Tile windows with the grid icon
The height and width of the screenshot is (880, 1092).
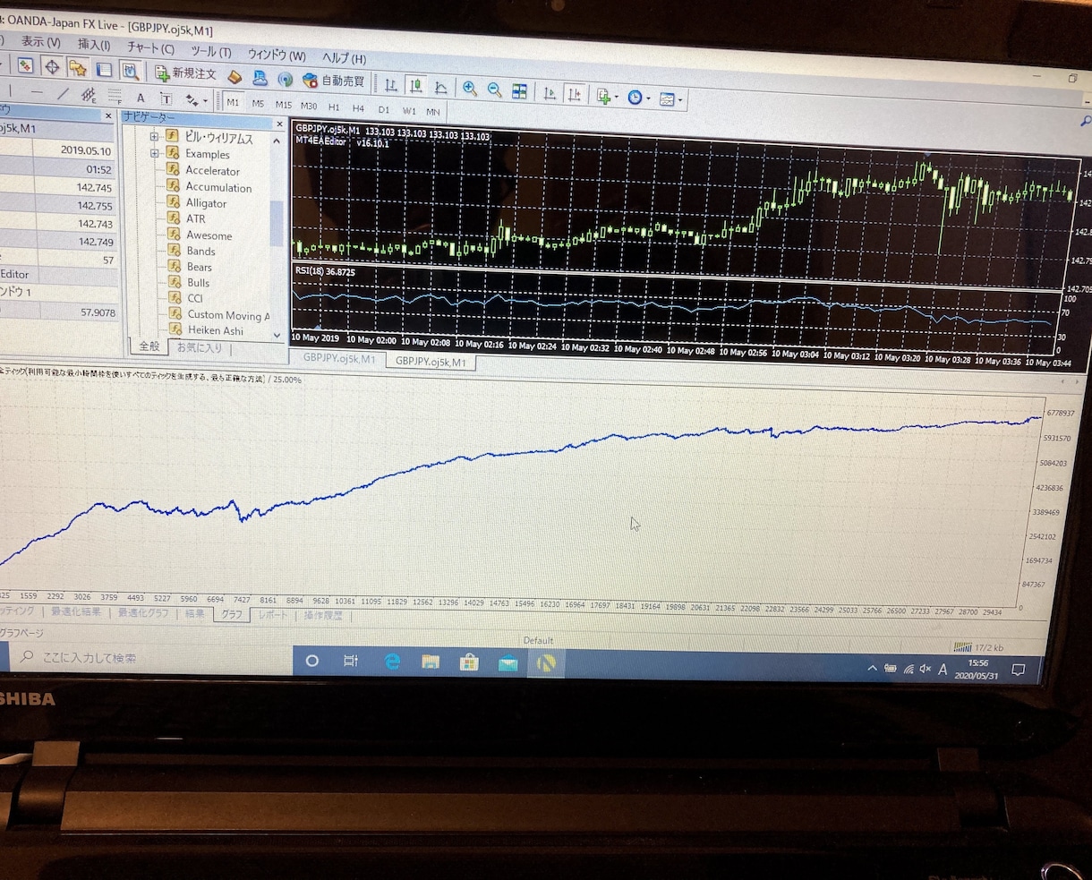coord(519,90)
